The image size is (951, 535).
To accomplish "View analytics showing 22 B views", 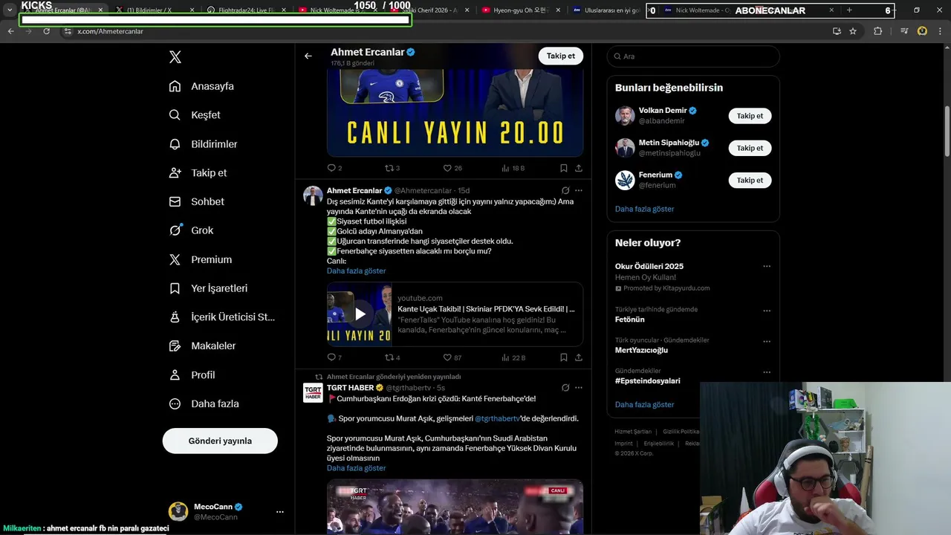I will pyautogui.click(x=513, y=357).
